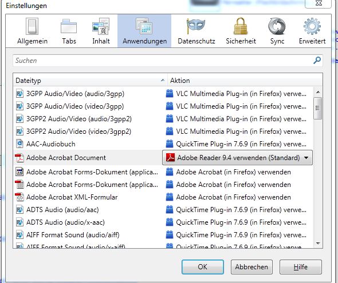Click Adobe Acrobat action for XML-Formular
Viewport: 338px width, 283px height.
(233, 197)
